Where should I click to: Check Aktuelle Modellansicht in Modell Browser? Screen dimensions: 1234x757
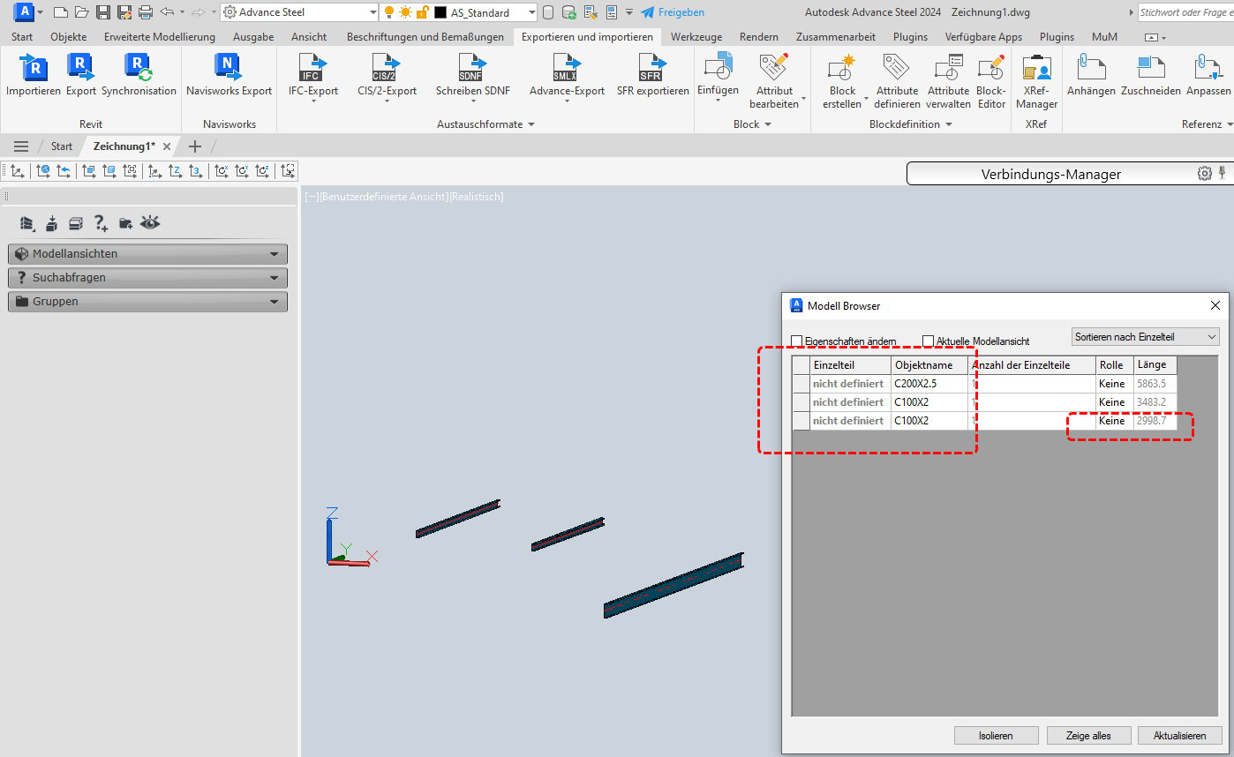coord(928,341)
